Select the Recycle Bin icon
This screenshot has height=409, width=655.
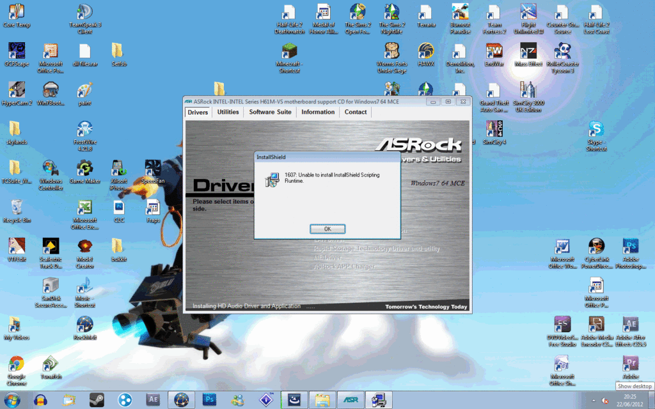tap(17, 211)
